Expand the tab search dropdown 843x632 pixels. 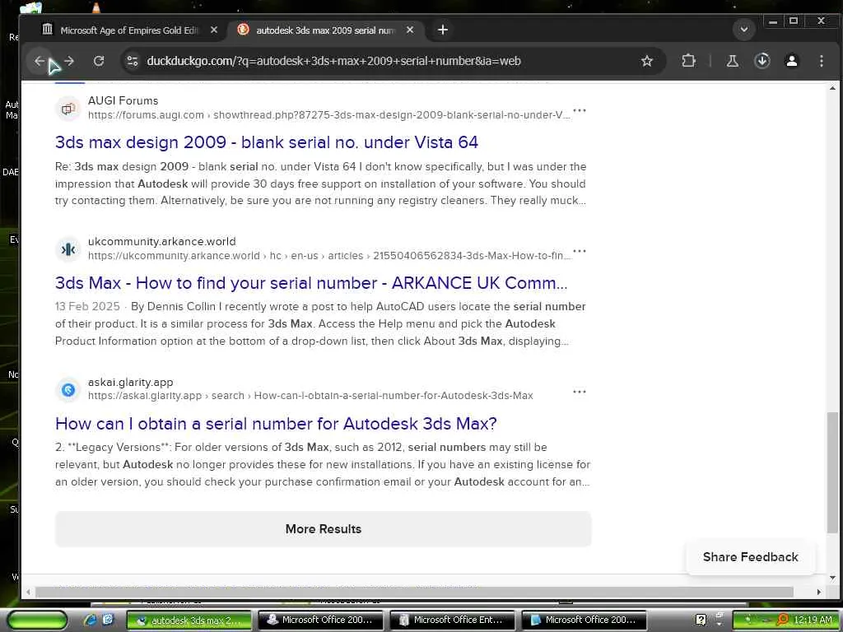coord(744,29)
